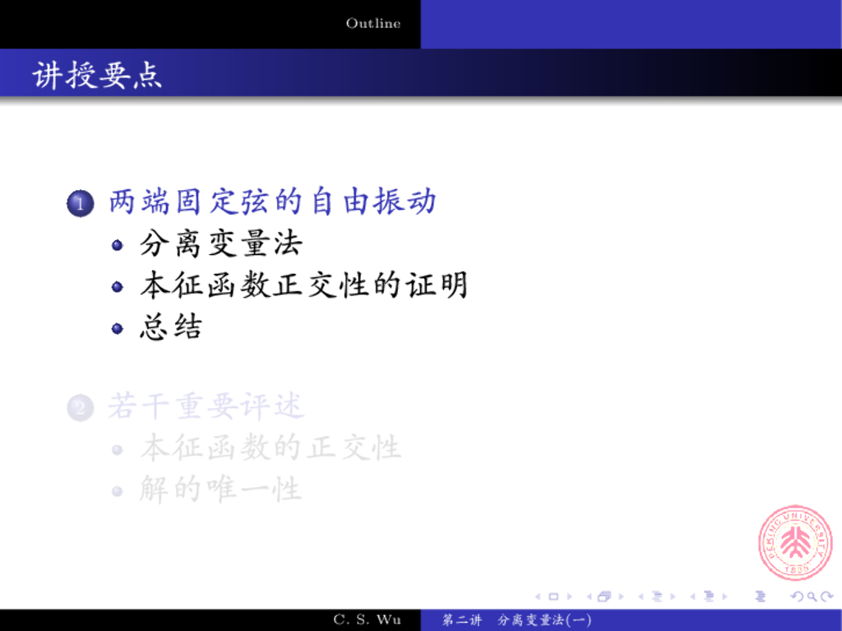This screenshot has height=631, width=842.
Task: Click the Outline header label
Action: [373, 23]
